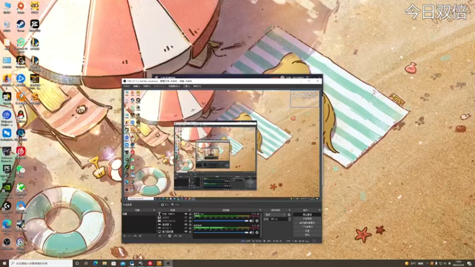Lock the Text (GDI+) source
Screen dimensions: 475x267
point(190,214)
